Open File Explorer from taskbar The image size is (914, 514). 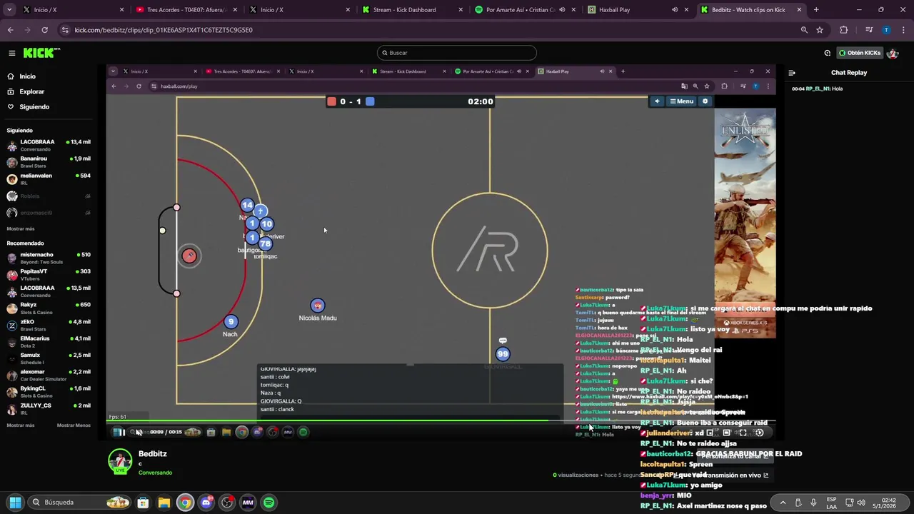pos(164,503)
